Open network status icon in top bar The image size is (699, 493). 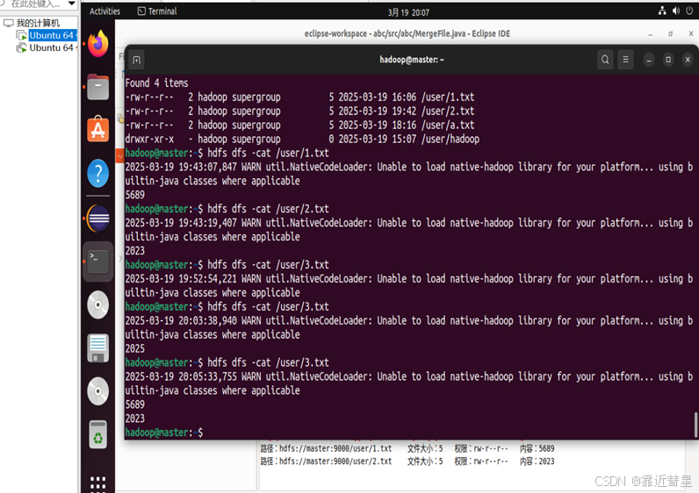point(662,11)
